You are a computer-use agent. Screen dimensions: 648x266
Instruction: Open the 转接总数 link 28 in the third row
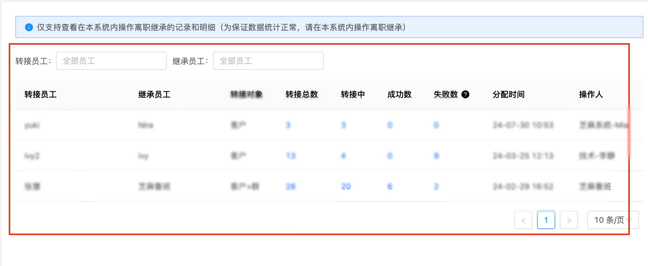[291, 186]
